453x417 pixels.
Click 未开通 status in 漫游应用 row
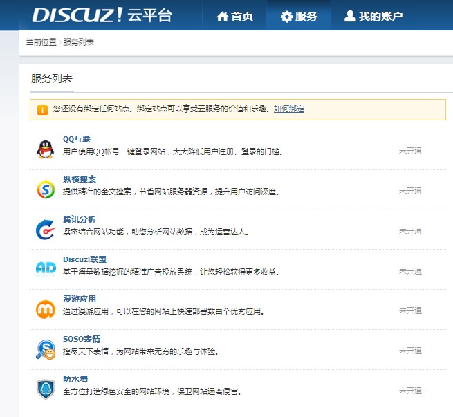[410, 311]
